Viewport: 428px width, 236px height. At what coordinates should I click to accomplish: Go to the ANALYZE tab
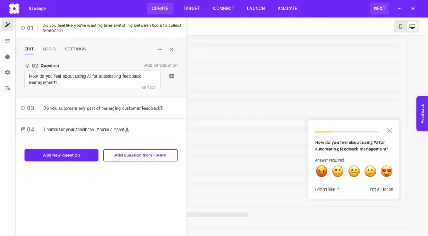tap(287, 9)
